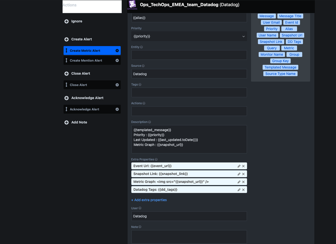Insert the User Email field tag
This screenshot has width=336, height=244.
coord(271,23)
